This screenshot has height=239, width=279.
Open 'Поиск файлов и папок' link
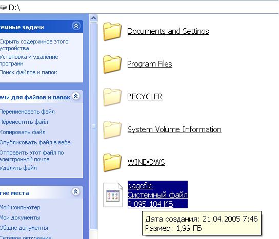(29, 73)
